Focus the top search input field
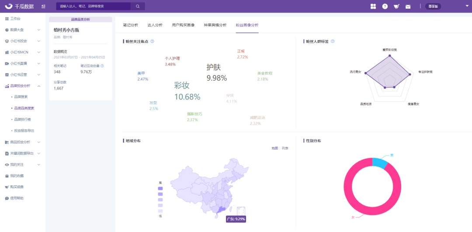472x232 pixels. 94,6
